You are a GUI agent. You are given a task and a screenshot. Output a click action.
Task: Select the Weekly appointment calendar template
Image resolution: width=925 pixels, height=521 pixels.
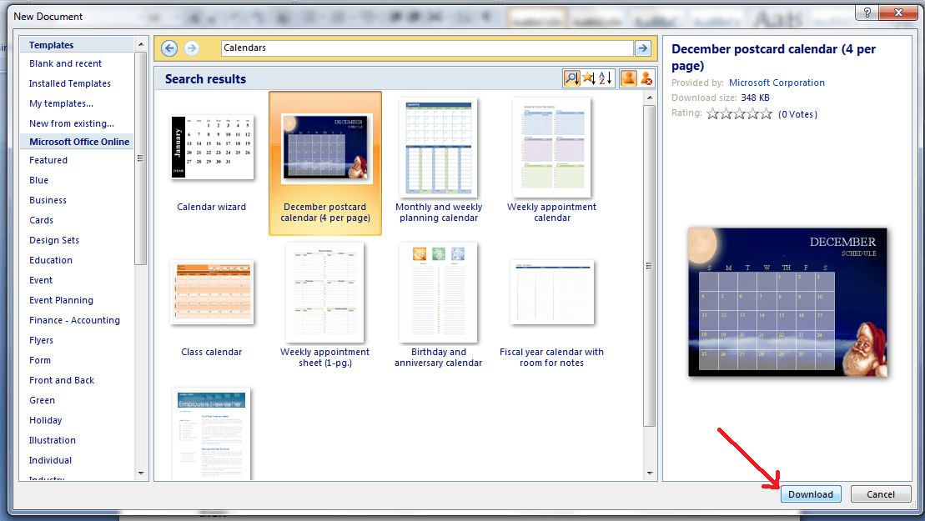551,148
